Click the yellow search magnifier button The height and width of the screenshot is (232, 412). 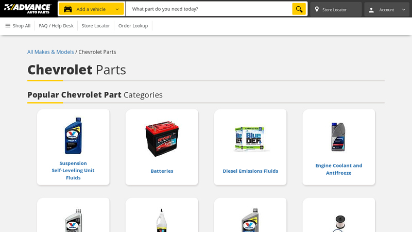(x=299, y=9)
